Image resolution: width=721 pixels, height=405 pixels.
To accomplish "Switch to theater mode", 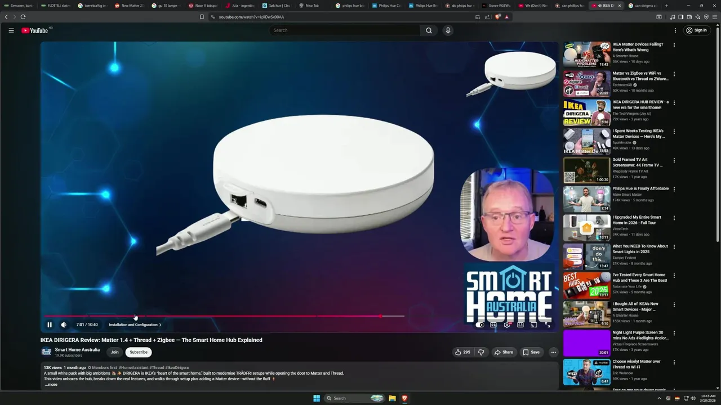I will point(520,325).
